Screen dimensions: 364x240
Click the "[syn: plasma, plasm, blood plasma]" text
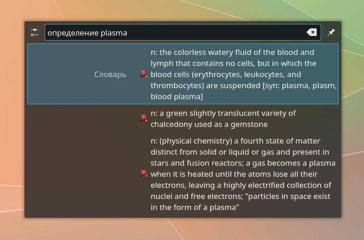(x=299, y=85)
